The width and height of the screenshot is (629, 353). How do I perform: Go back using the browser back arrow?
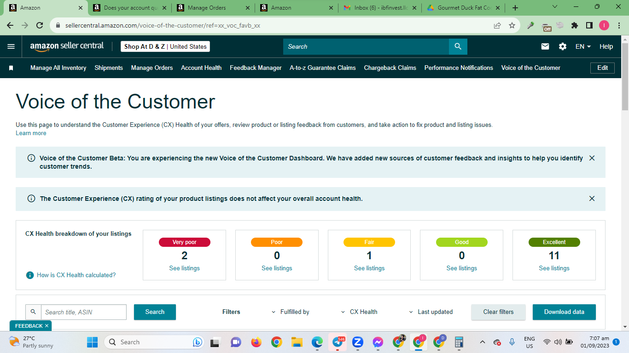pyautogui.click(x=10, y=26)
